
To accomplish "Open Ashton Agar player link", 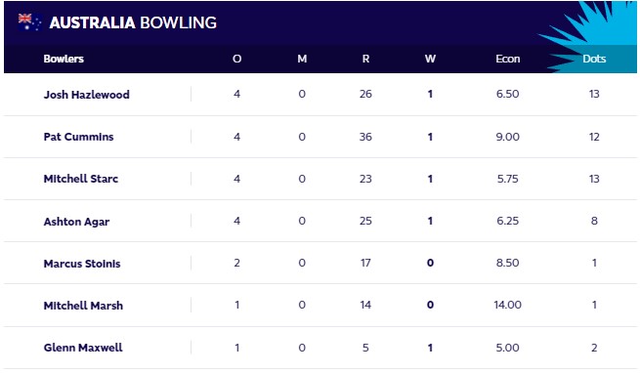I will [x=76, y=222].
